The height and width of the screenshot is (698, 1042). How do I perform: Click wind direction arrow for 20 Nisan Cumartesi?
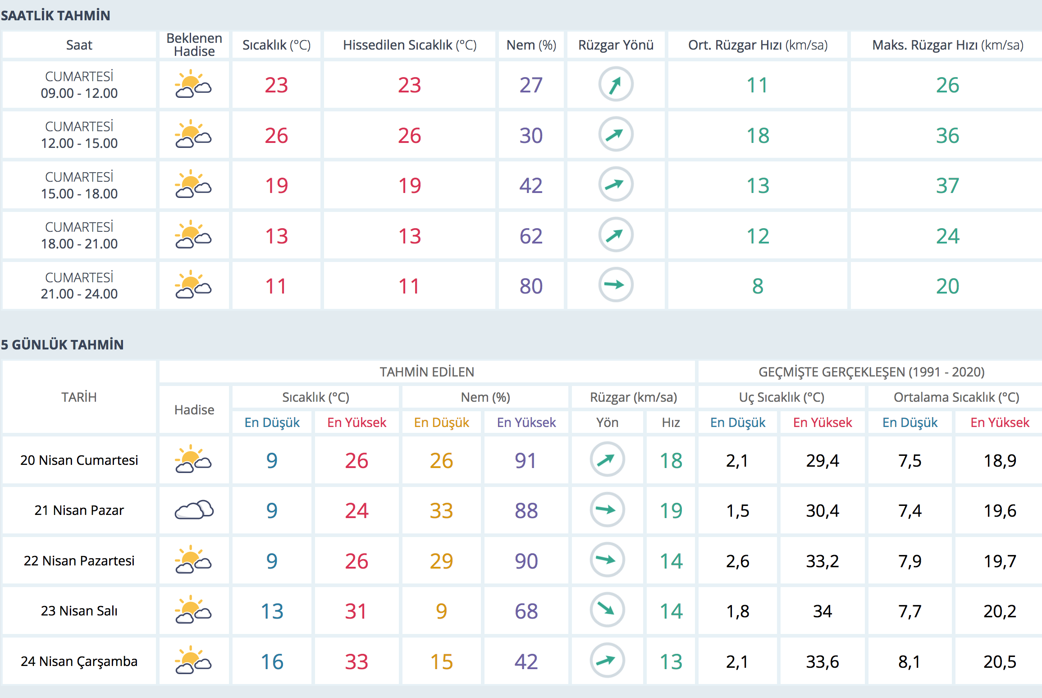pyautogui.click(x=607, y=459)
